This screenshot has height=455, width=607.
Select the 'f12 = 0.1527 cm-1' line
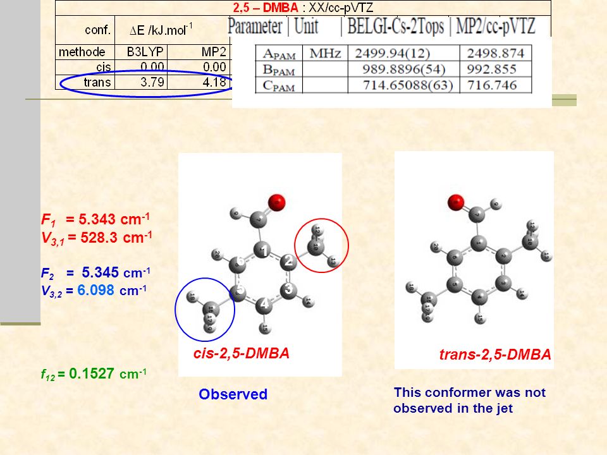pyautogui.click(x=94, y=374)
